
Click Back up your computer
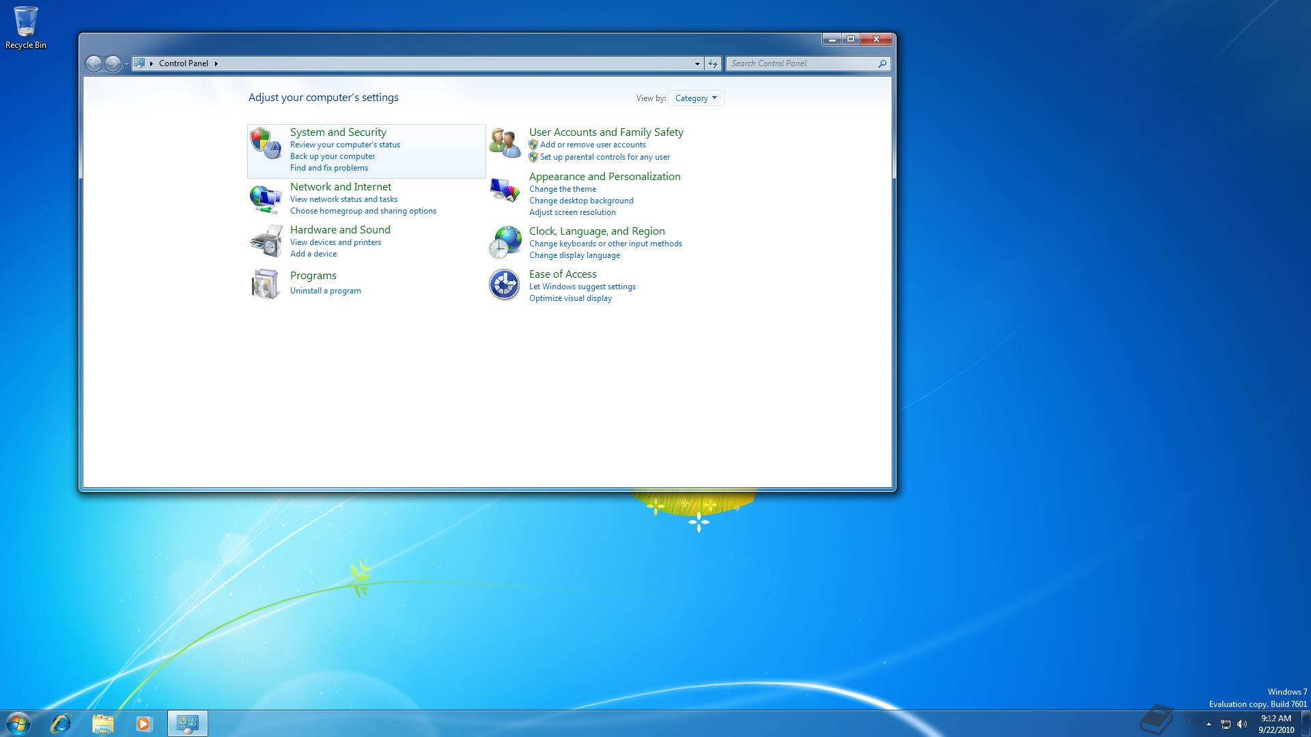[333, 156]
